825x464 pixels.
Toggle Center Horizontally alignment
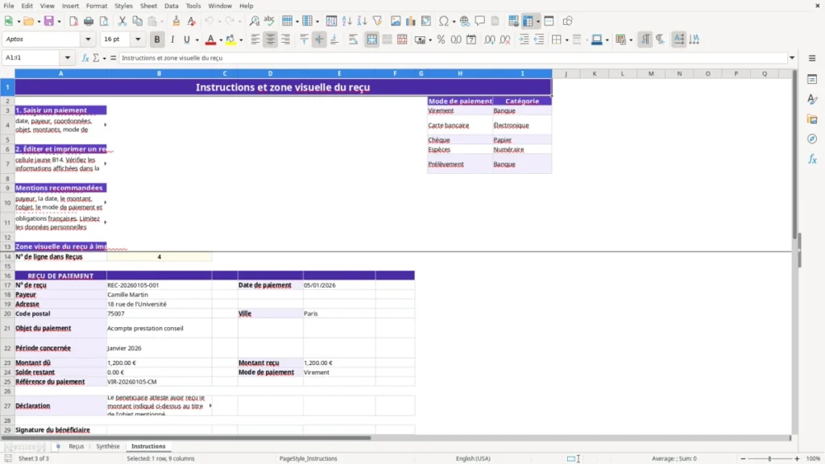(x=271, y=39)
